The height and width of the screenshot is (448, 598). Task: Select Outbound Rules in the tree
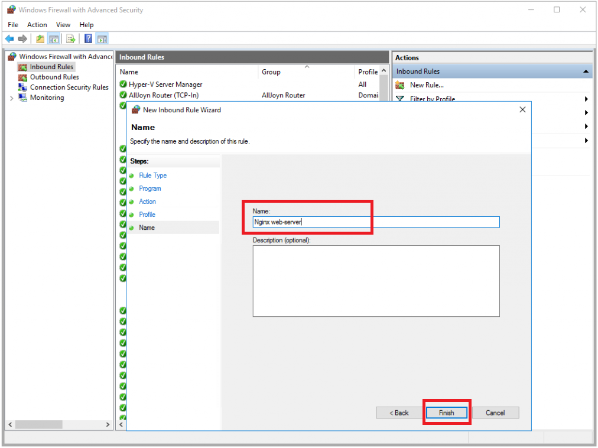54,77
